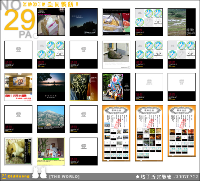Click the OldHuang smiley logo icon

(x=4, y=176)
